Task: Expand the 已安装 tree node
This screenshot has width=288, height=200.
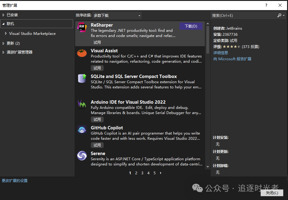Action: click(3, 15)
